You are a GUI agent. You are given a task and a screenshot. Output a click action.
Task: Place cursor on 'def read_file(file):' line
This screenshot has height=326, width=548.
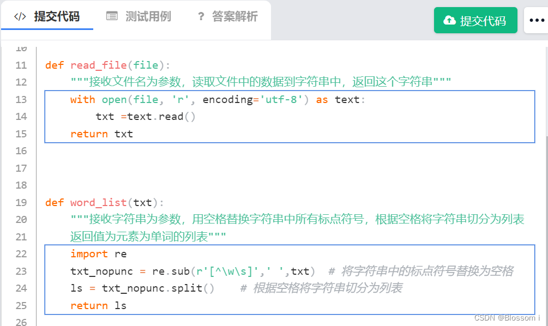tap(107, 65)
